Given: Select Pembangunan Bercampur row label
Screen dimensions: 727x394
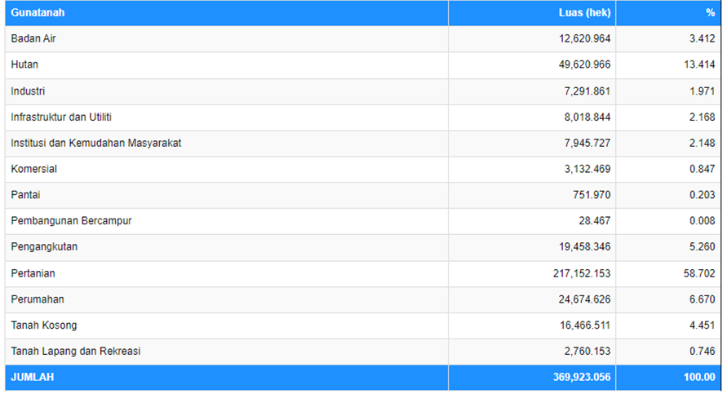Looking at the screenshot, I should [72, 220].
